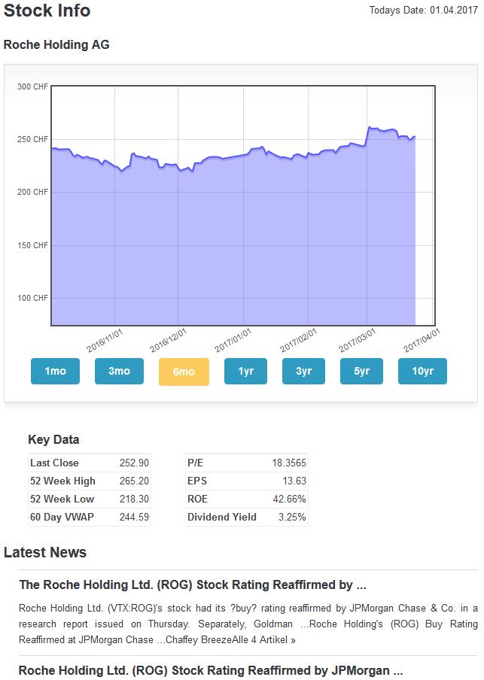Click the '2017/02/01' x-axis date label

(298, 341)
